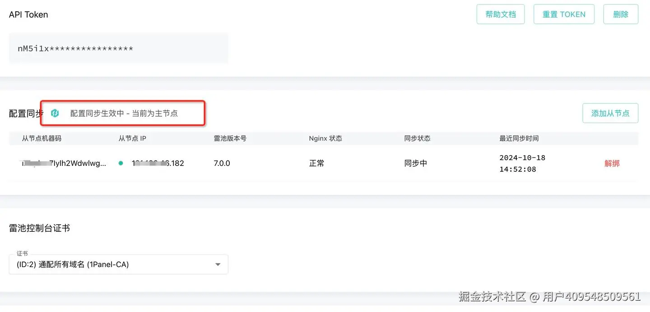This screenshot has height=312, width=650.
Task: Add a slave node via 添加从节点
Action: tap(610, 113)
